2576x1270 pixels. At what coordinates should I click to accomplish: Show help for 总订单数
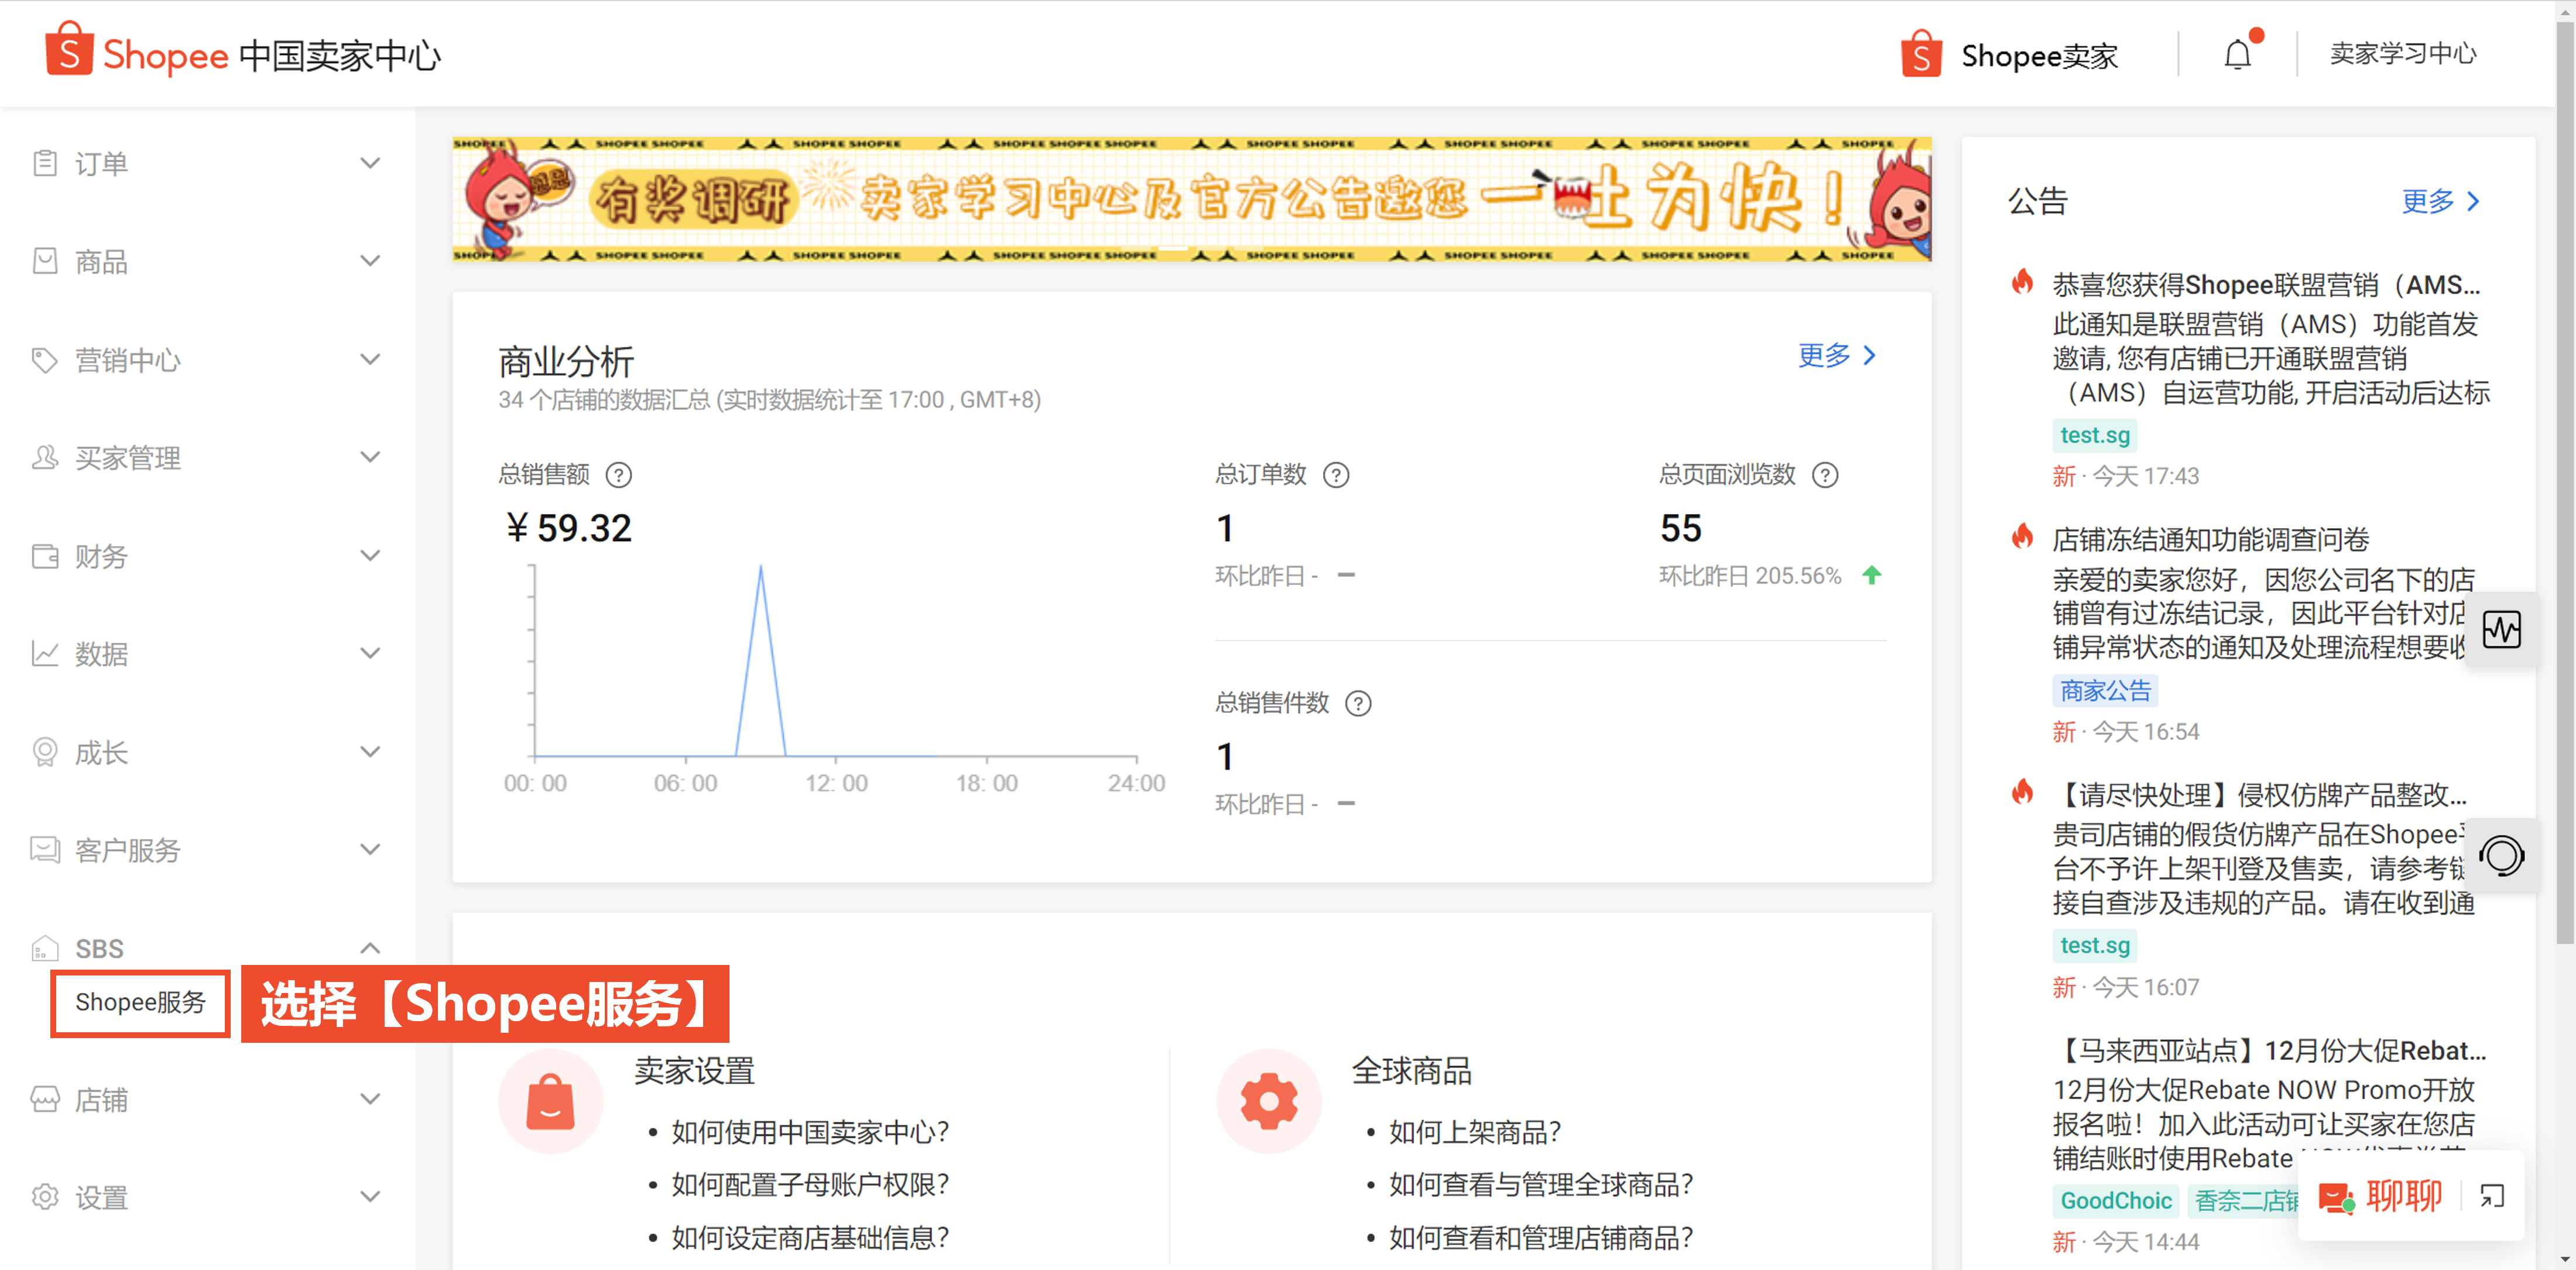tap(1336, 474)
